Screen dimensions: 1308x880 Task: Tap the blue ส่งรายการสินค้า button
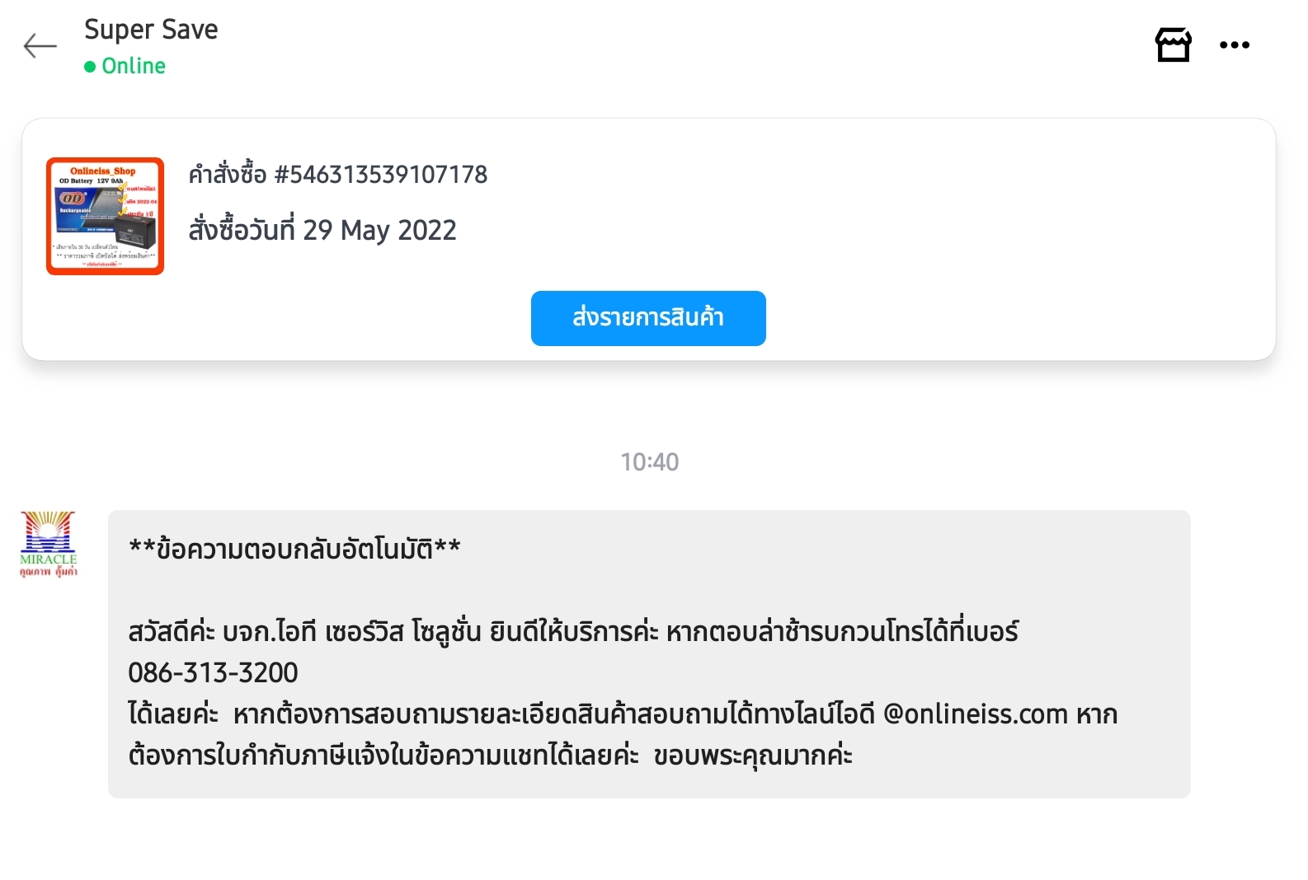[648, 318]
